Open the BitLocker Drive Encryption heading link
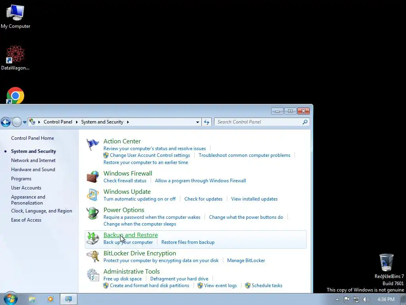 (140, 253)
